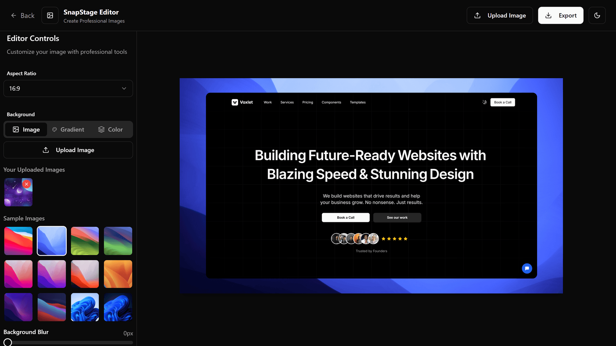Screen dimensions: 616x346
Task: Click Upload Image in the sidebar
Action: click(x=68, y=150)
